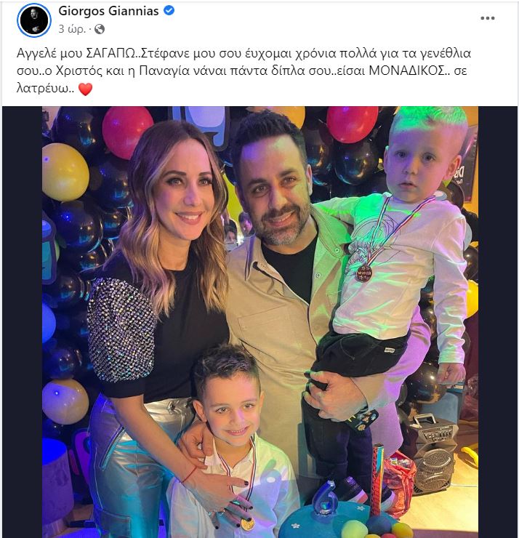The height and width of the screenshot is (538, 519).
Task: Click the Greek birthday wish post text
Action: pos(244,71)
